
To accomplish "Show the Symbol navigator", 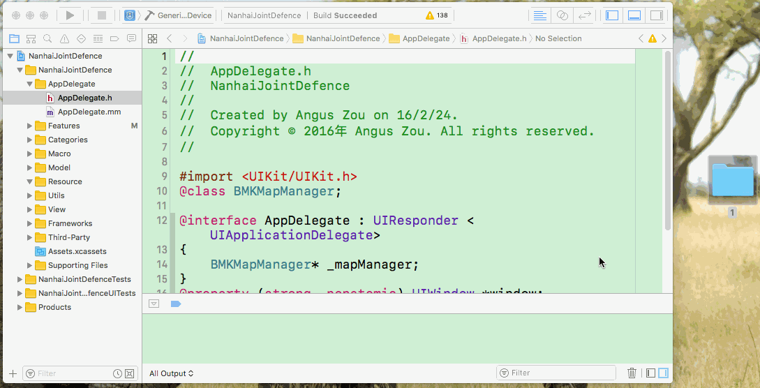I will pyautogui.click(x=31, y=38).
